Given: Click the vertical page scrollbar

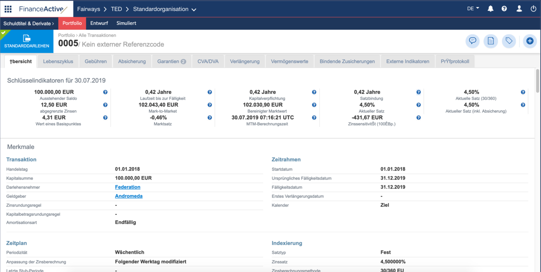Looking at the screenshot, I should 537,81.
